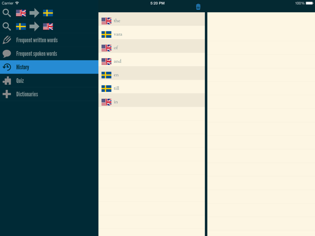This screenshot has width=315, height=236.
Task: Select history entry "in"
Action: click(x=152, y=100)
